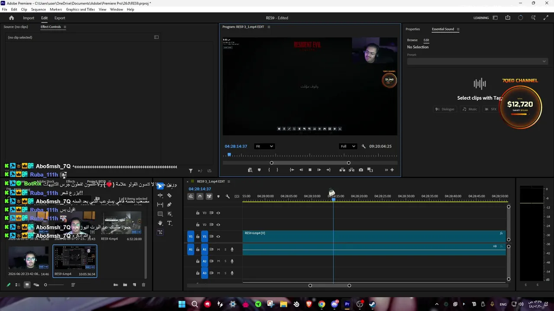Mark In point in Program Monitor
The height and width of the screenshot is (311, 554).
[269, 170]
